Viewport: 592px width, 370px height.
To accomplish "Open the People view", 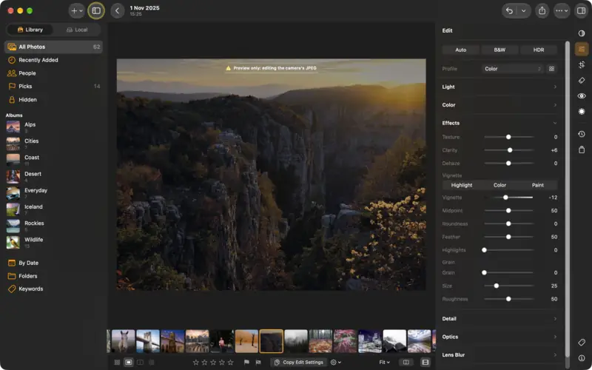I will tap(53, 73).
